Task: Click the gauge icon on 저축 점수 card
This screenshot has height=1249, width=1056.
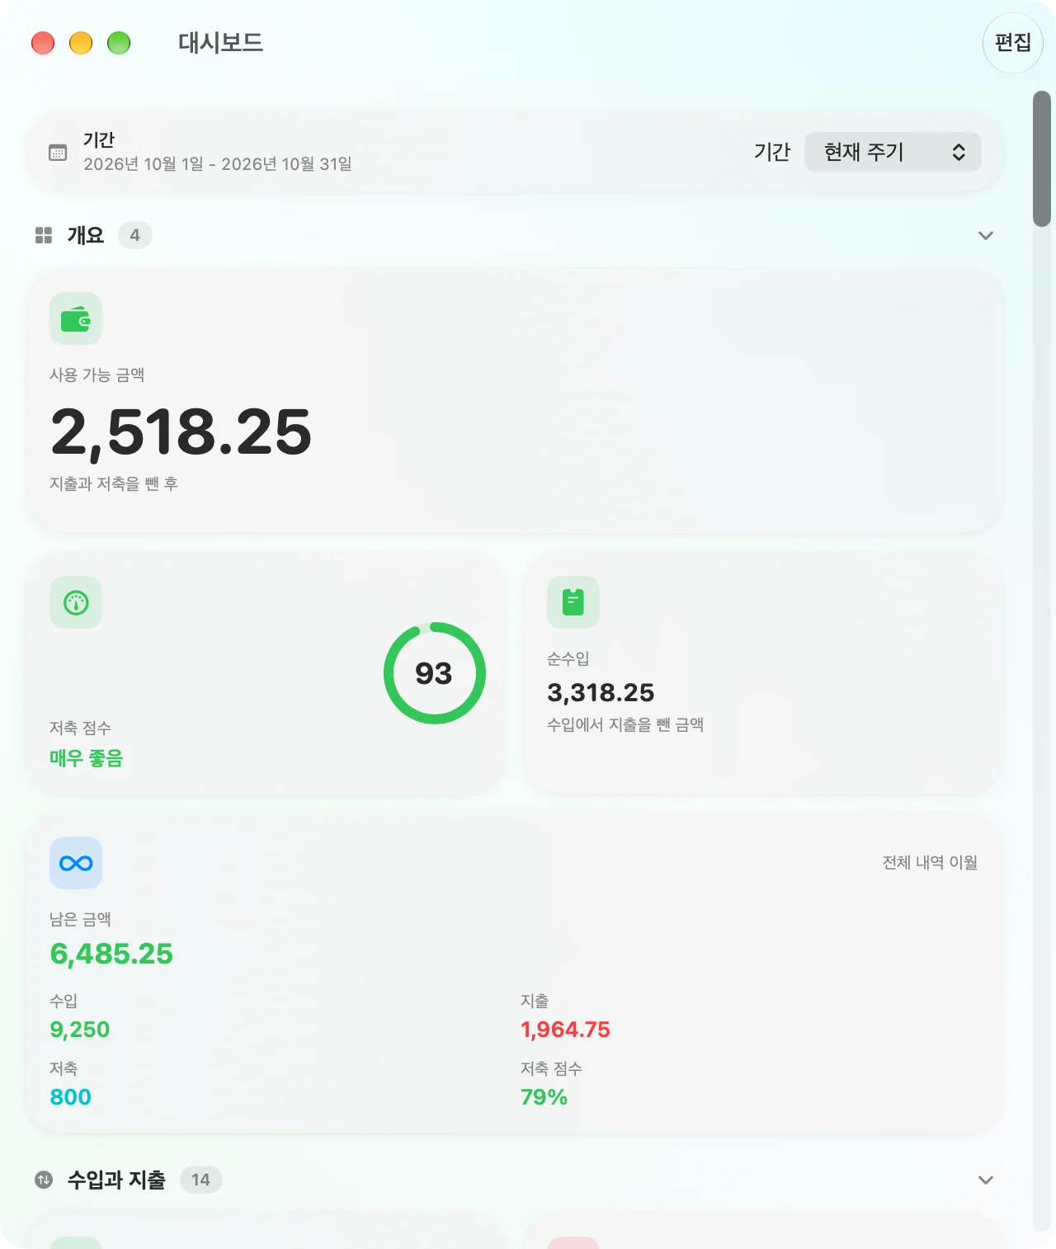Action: click(x=76, y=602)
